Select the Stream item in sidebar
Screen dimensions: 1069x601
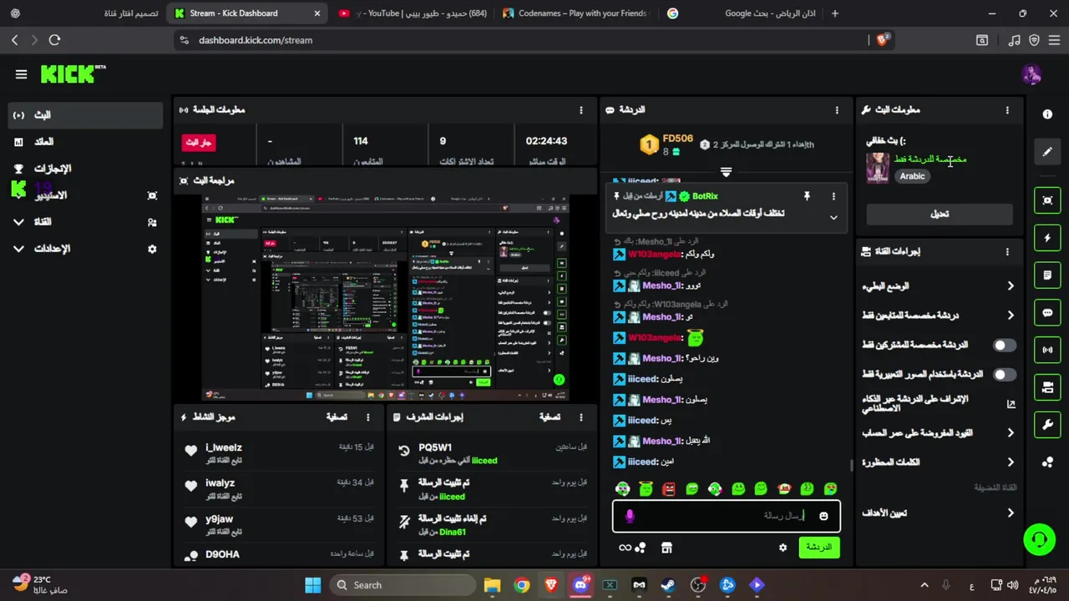[85, 115]
